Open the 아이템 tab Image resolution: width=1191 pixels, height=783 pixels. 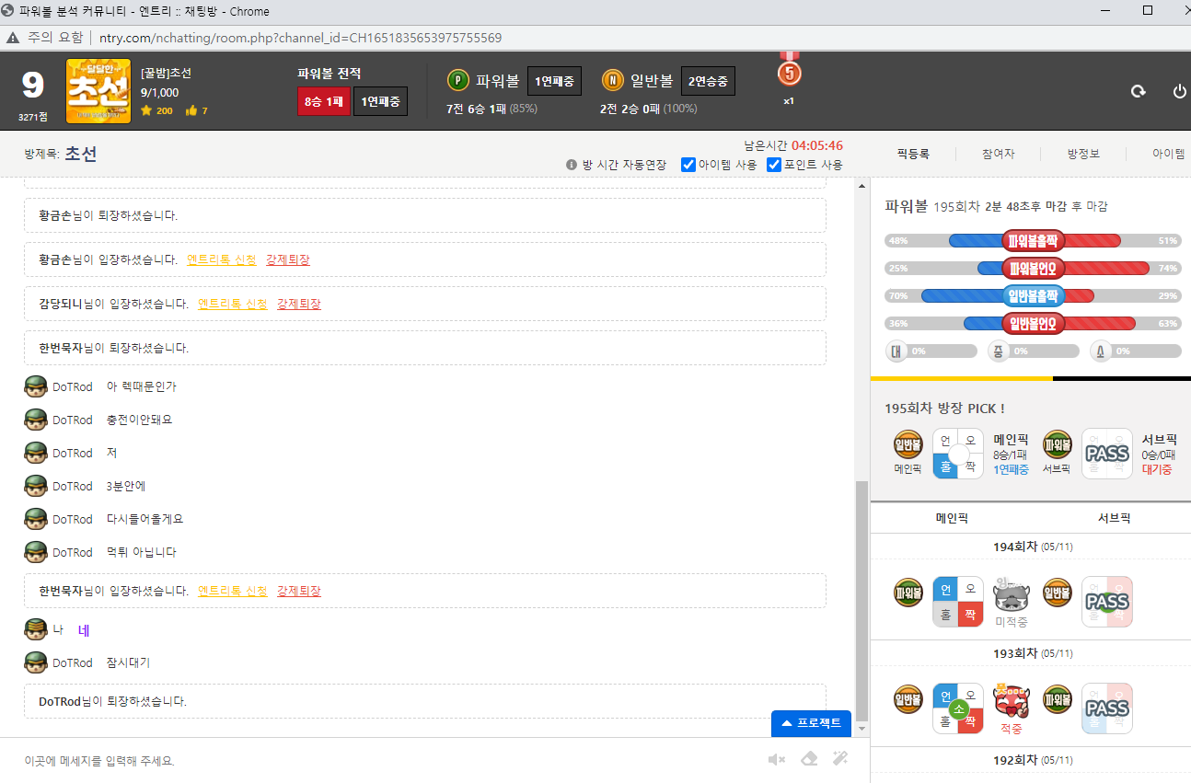click(x=1169, y=154)
